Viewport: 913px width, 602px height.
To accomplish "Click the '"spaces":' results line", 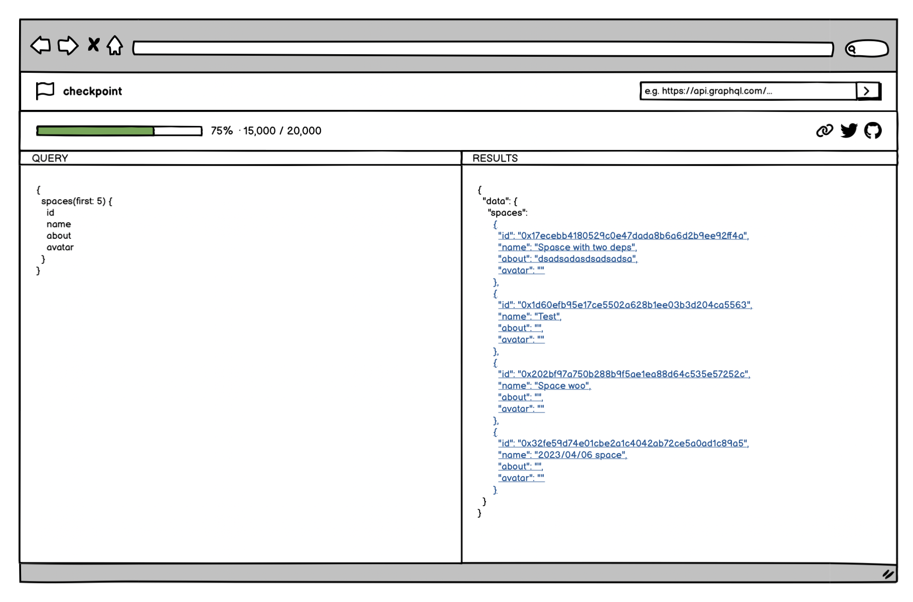I will point(507,213).
